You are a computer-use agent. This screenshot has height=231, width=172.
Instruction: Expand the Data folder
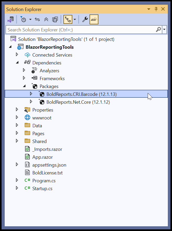17,125
